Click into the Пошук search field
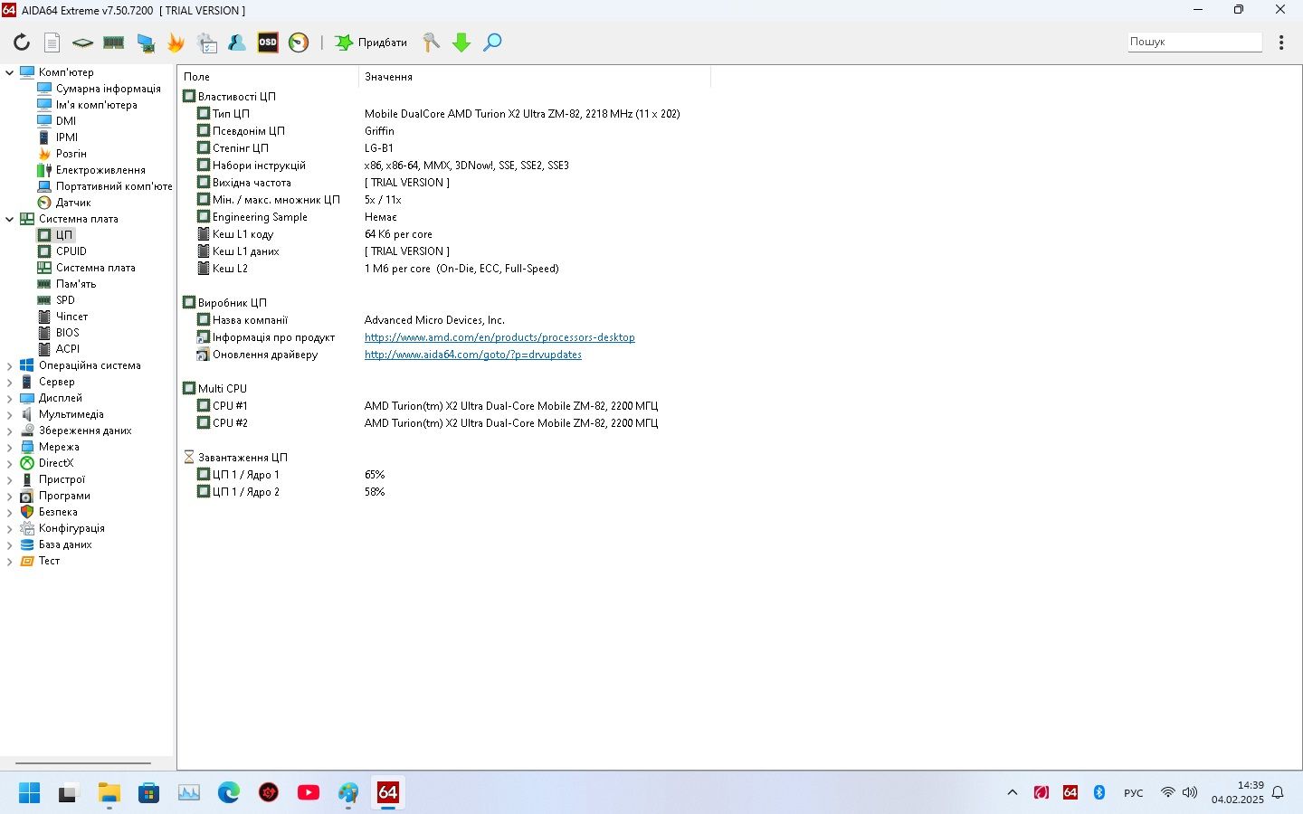This screenshot has height=814, width=1303. click(x=1194, y=42)
